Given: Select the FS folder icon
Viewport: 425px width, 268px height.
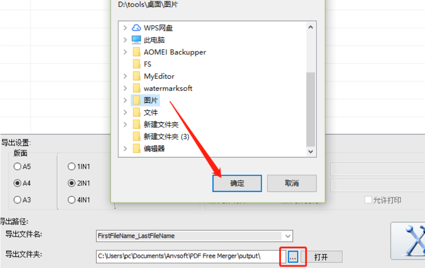Looking at the screenshot, I should [x=137, y=64].
